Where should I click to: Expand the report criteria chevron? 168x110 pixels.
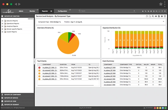pyautogui.click(x=163, y=21)
